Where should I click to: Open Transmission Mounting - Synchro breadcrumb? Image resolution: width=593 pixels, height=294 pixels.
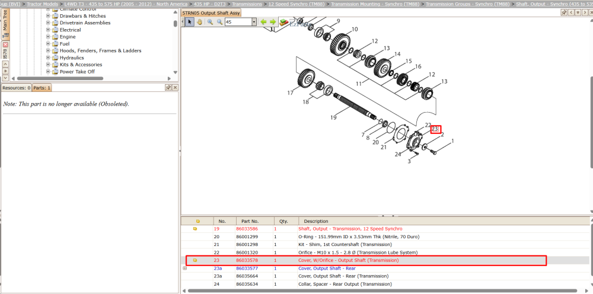tap(375, 4)
